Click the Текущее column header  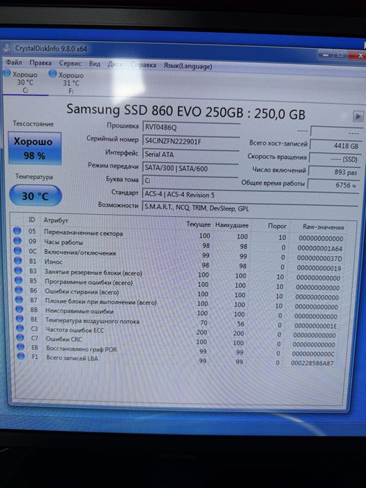pyautogui.click(x=199, y=224)
